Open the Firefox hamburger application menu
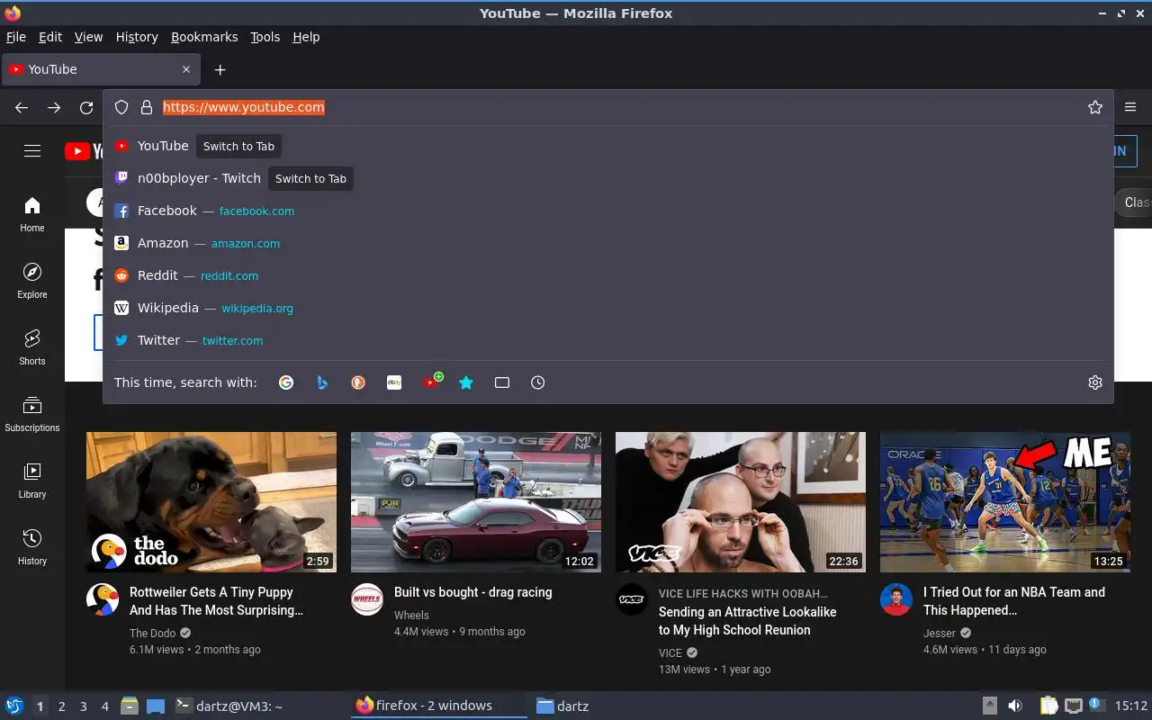Viewport: 1152px width, 720px height. pyautogui.click(x=1131, y=107)
